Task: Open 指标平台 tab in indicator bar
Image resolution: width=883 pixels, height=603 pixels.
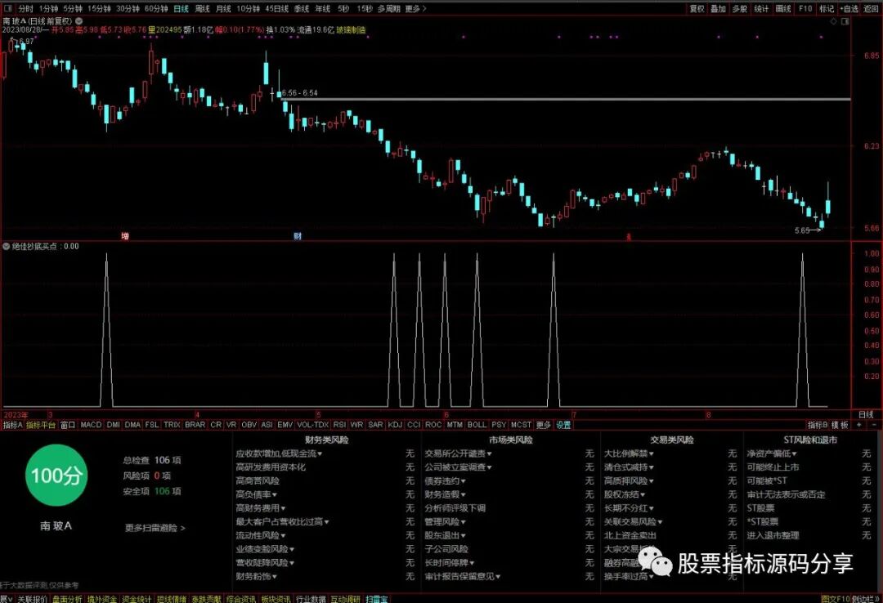Action: [41, 425]
